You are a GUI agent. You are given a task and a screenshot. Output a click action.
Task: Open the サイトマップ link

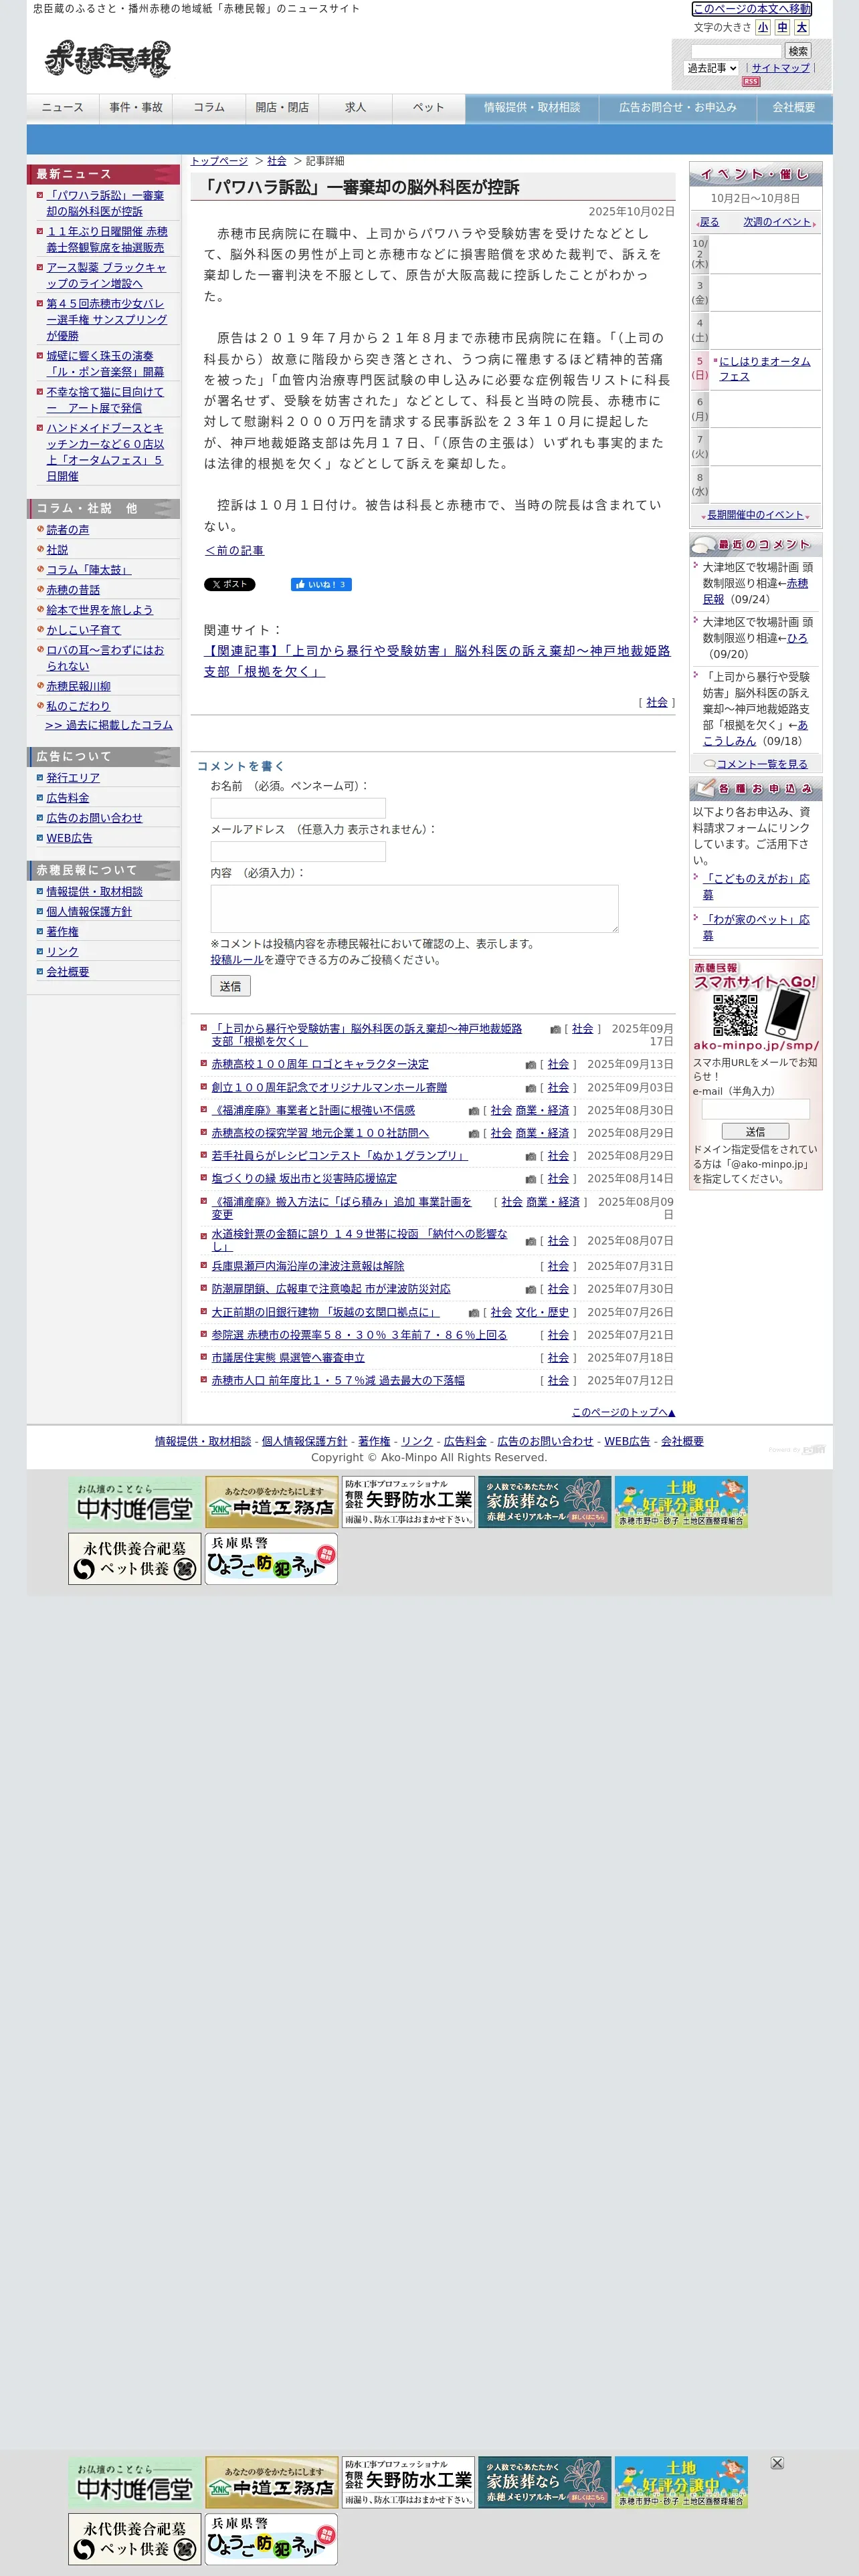point(781,68)
